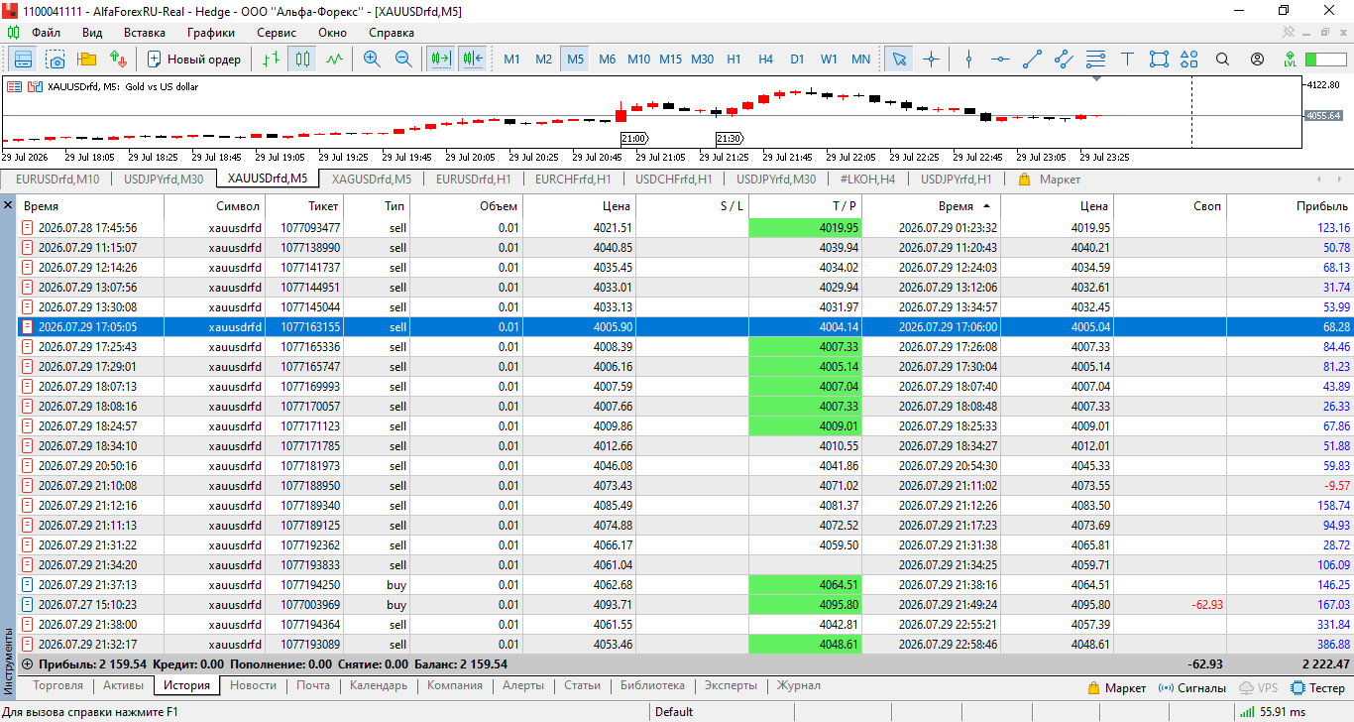This screenshot has height=722, width=1354.
Task: Open the search magnifier in toolbar
Action: click(x=1222, y=59)
